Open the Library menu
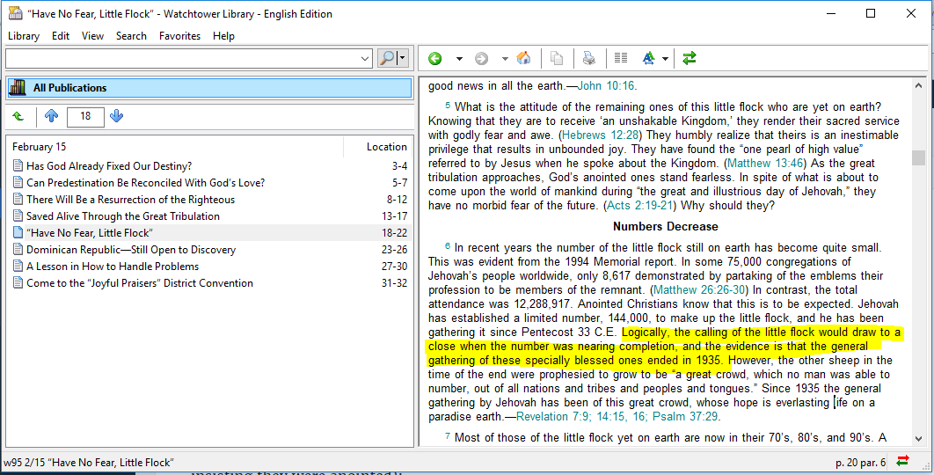 click(x=24, y=36)
